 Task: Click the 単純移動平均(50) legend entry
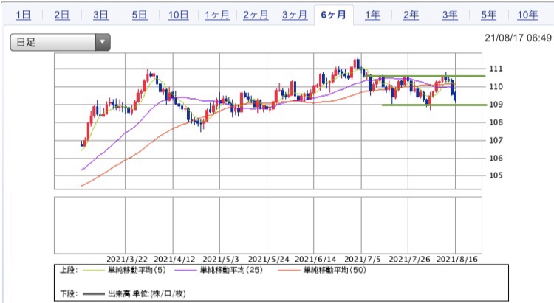click(335, 271)
